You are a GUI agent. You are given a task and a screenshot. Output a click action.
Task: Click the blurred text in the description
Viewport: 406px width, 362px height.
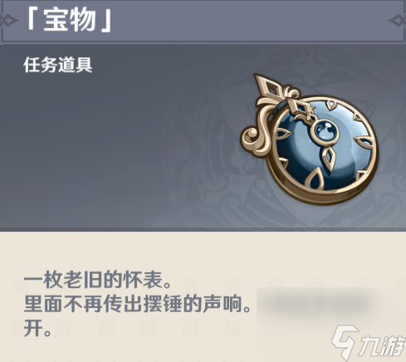click(x=314, y=304)
